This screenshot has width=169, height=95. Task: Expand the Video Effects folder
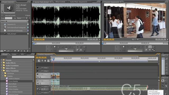pos(1,68)
